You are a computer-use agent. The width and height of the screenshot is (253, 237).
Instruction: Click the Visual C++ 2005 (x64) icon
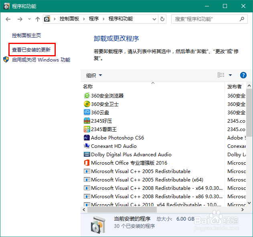[x=87, y=179]
